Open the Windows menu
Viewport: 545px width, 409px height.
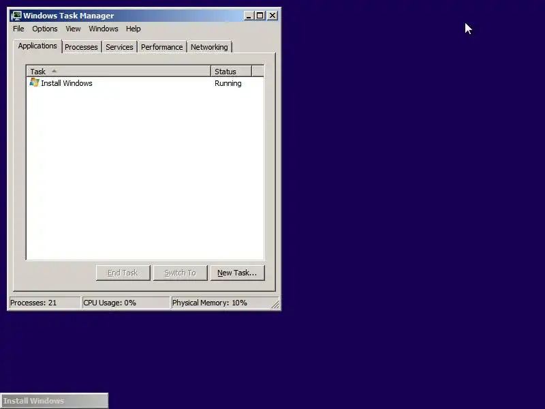[x=104, y=29]
